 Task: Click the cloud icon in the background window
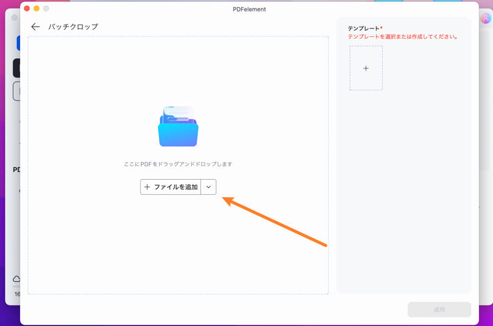coord(16,279)
